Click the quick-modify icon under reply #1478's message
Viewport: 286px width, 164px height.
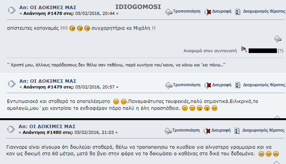pos(278,39)
